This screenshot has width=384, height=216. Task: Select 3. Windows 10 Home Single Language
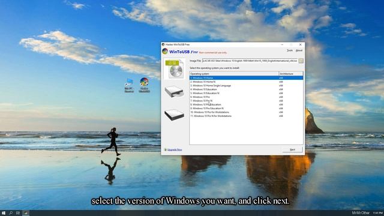pos(246,85)
